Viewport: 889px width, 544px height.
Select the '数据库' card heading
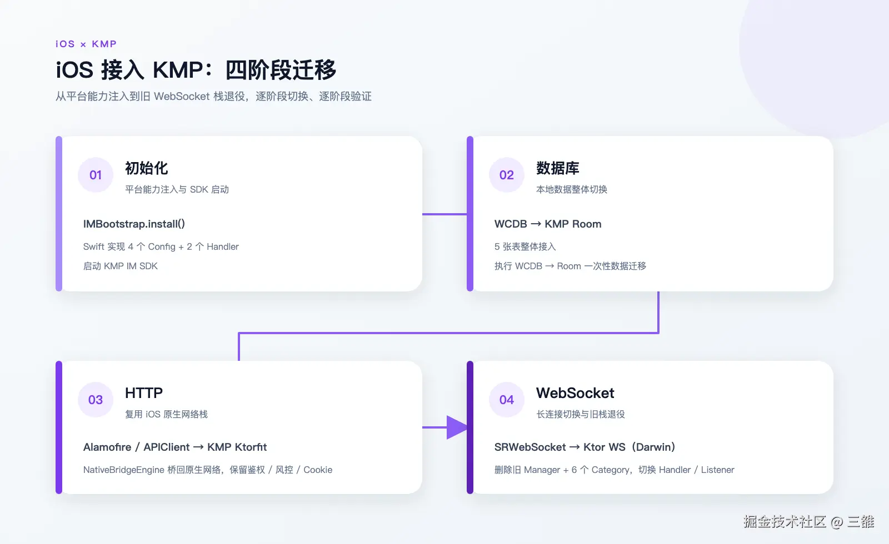click(x=557, y=168)
